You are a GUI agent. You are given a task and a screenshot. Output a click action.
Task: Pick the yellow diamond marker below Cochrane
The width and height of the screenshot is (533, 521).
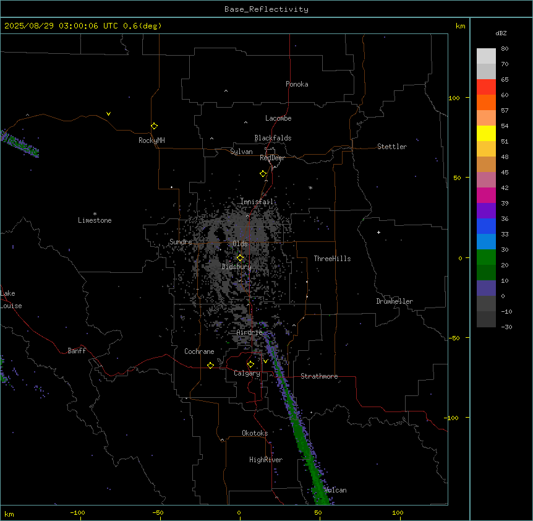(x=210, y=365)
